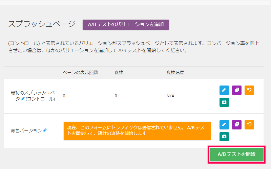
Task: Click the blue edit icon for 赤色バージョン row
Action: click(224, 125)
